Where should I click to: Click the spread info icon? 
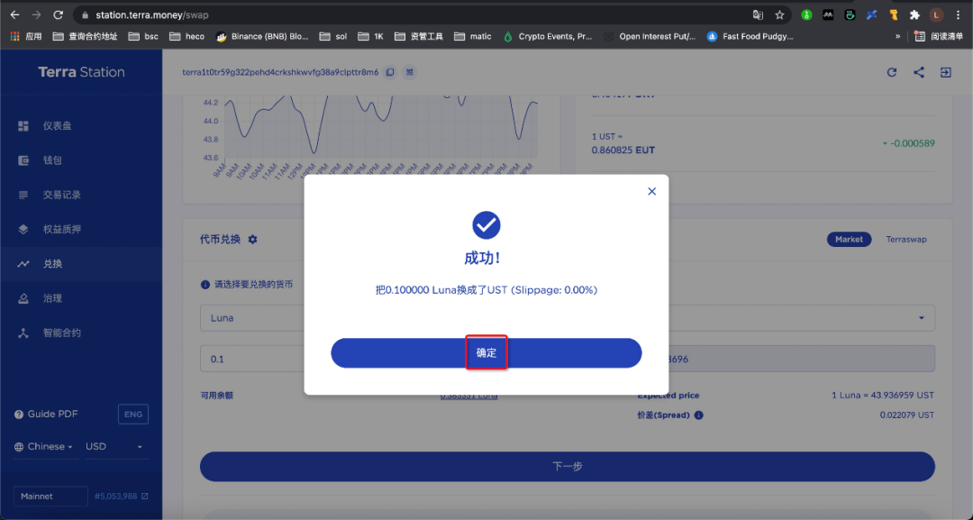pos(699,415)
